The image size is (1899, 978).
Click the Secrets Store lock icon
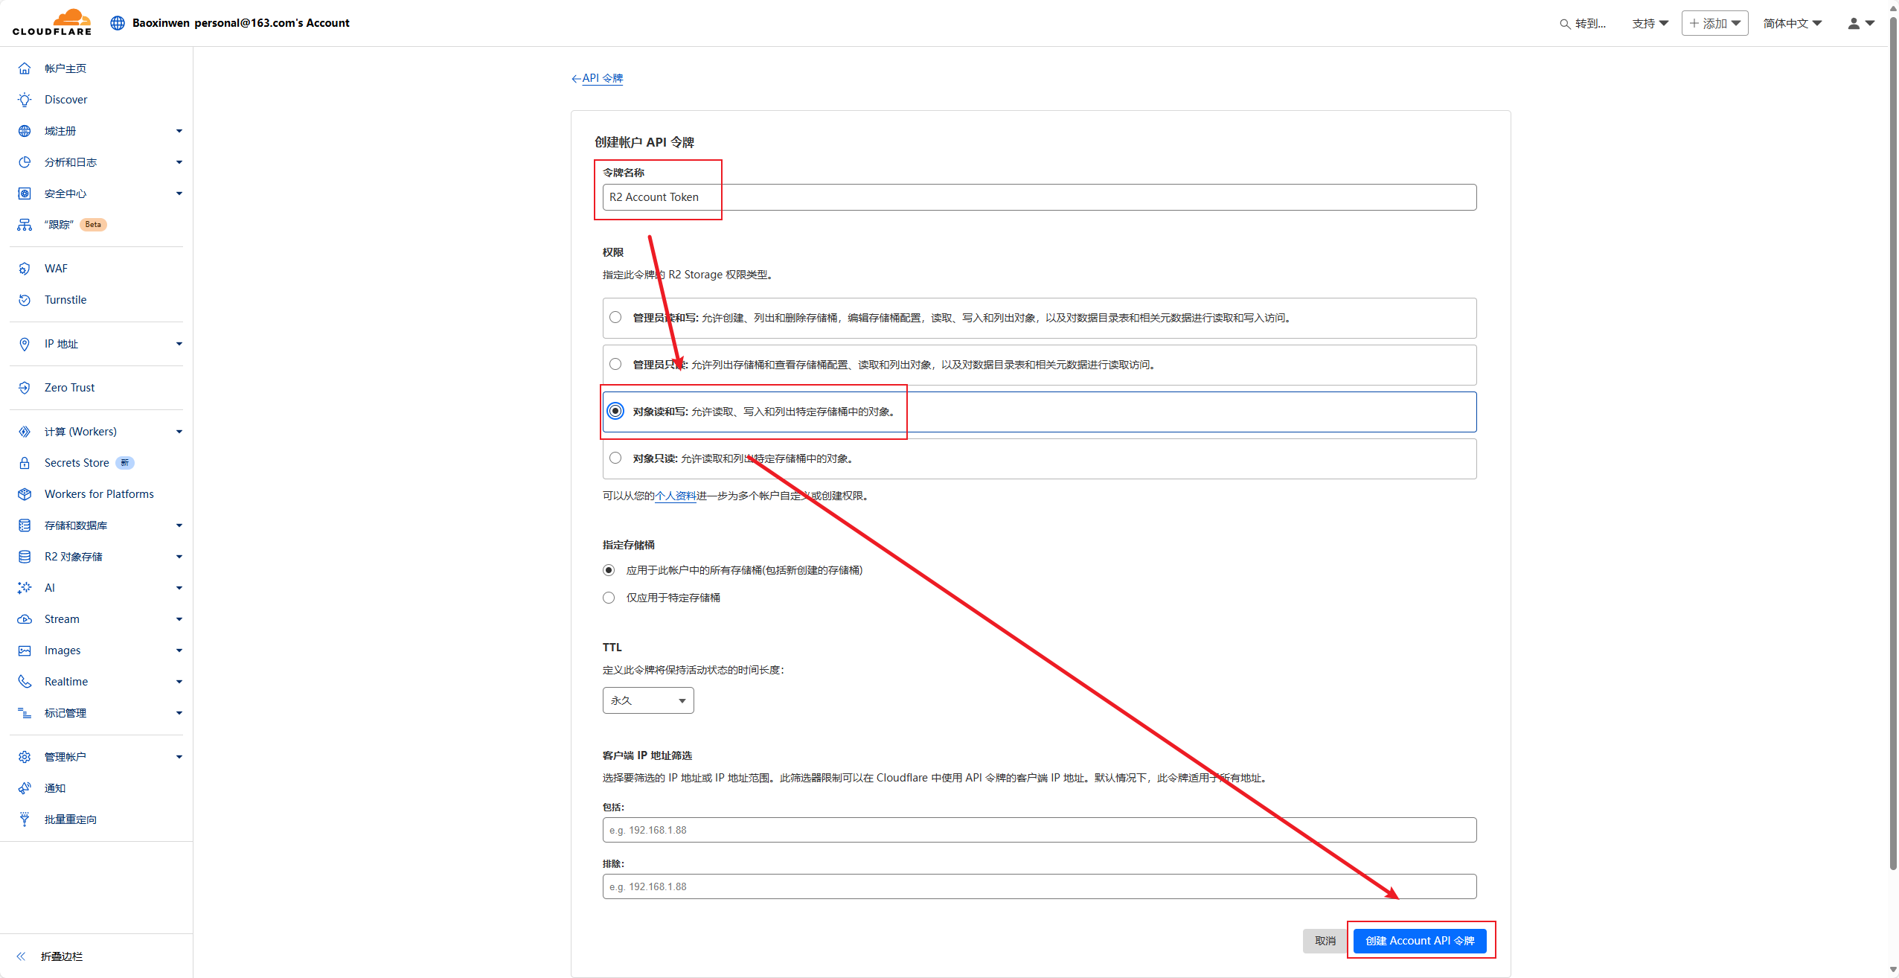pos(25,463)
